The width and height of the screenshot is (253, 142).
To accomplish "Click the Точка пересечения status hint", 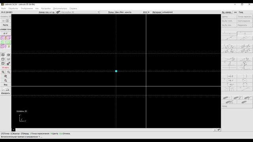I will [x=40, y=133].
